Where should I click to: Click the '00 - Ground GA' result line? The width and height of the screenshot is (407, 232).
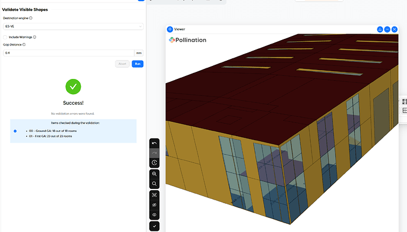(x=52, y=131)
